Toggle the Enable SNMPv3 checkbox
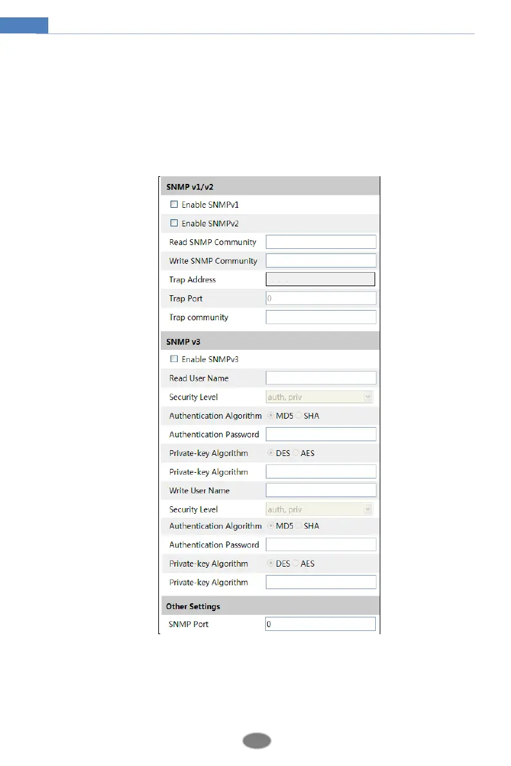Screen dimensions: 511x766 (x=174, y=359)
